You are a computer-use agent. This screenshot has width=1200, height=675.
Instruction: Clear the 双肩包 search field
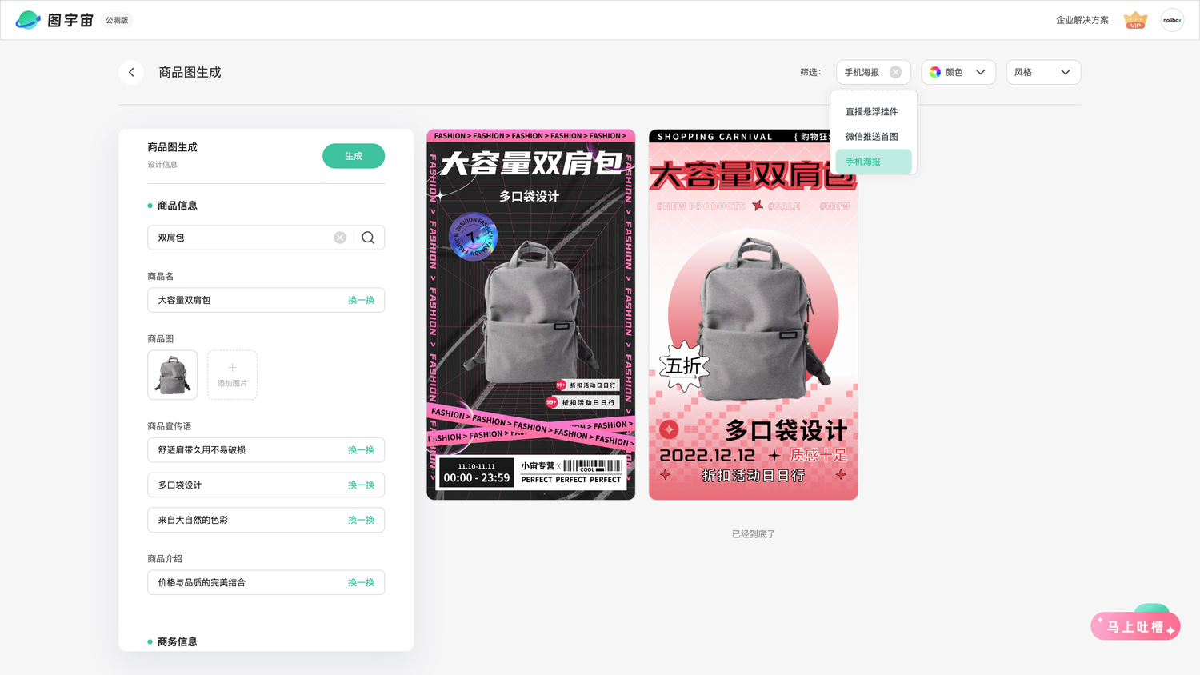tap(340, 238)
